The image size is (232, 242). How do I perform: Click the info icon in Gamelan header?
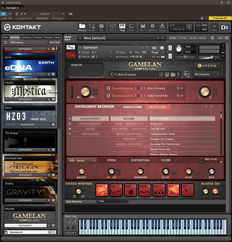(162, 48)
